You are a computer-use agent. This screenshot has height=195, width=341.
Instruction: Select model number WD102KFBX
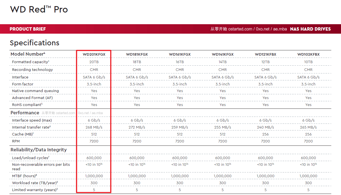coord(308,55)
